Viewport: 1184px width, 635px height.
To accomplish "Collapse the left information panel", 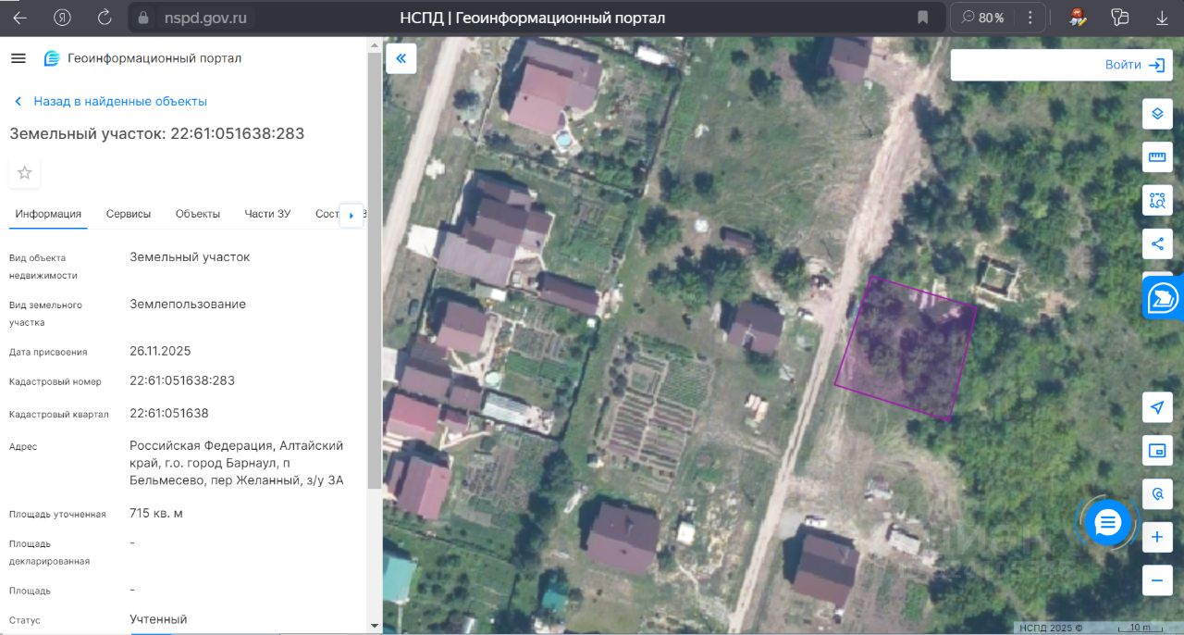I will click(x=401, y=58).
